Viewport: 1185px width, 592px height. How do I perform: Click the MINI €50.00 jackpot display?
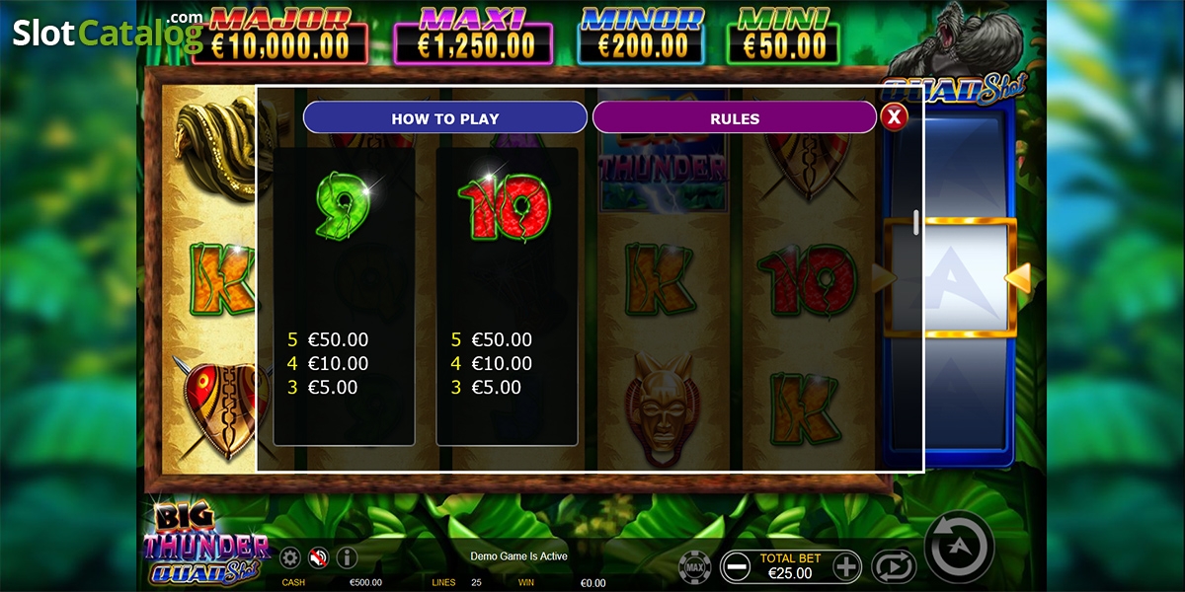pos(783,35)
